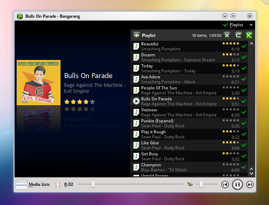Image resolution: width=269 pixels, height=205 pixels.
Task: Select the Get Busy track title
Action: [150, 154]
